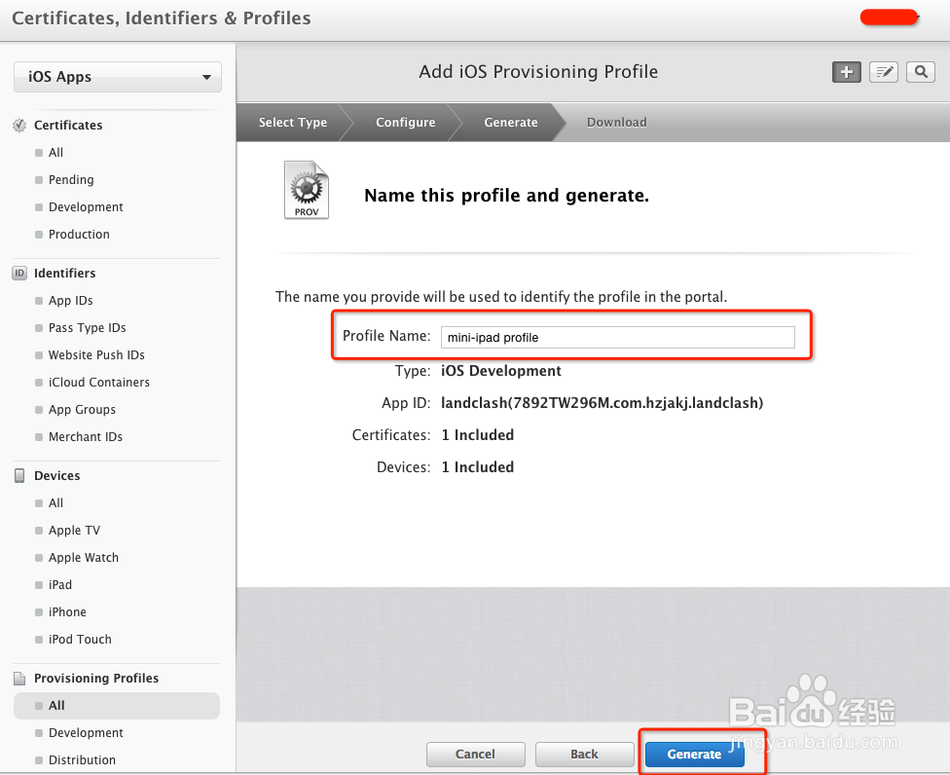Click the iOS Development type value
The height and width of the screenshot is (775, 950).
pos(501,371)
